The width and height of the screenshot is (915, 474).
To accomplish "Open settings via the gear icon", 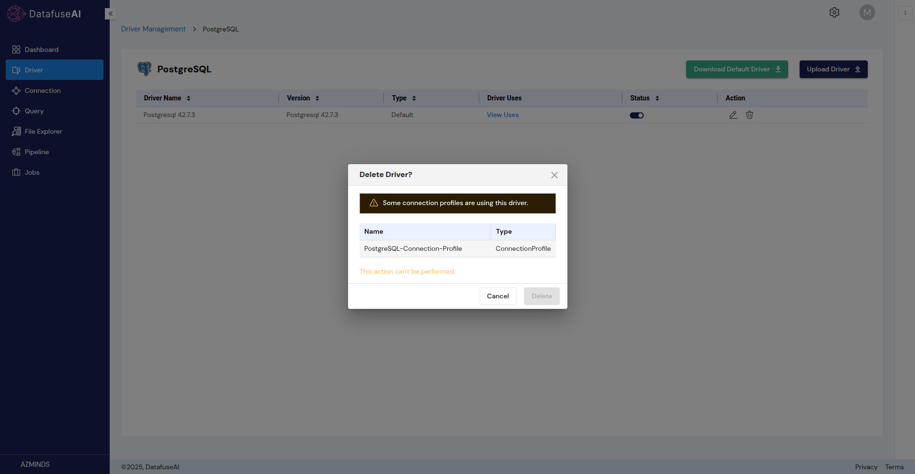I will tap(834, 12).
